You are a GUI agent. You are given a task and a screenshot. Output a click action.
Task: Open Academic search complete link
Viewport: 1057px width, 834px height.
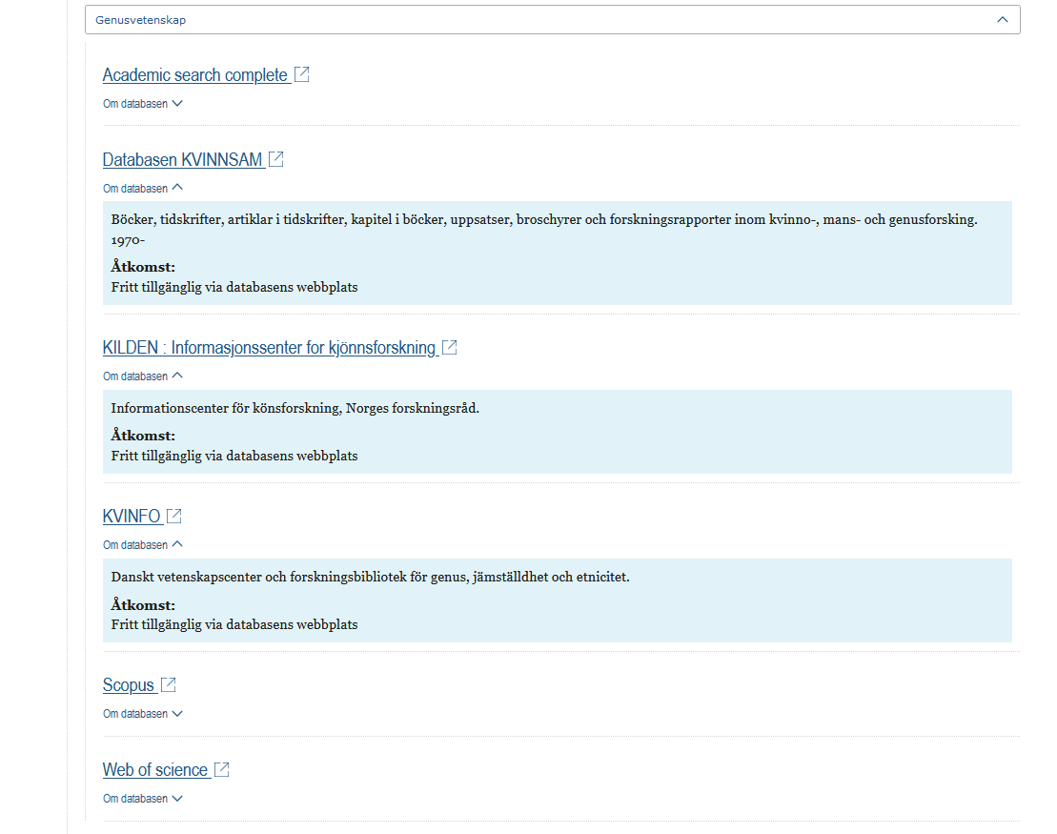click(x=195, y=75)
